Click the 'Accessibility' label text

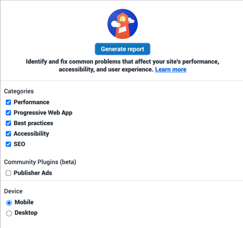coord(31,134)
